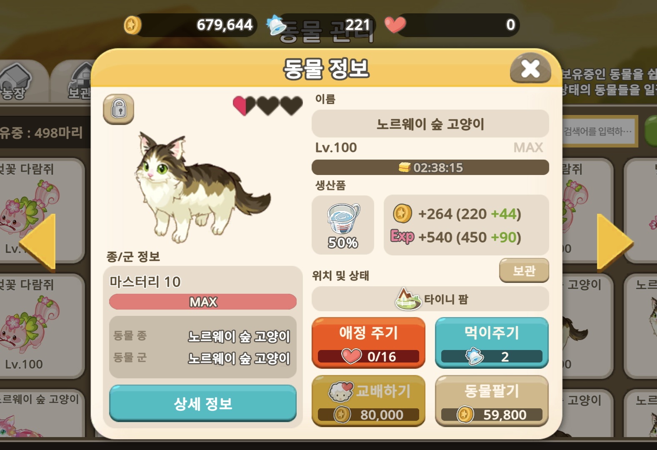Image resolution: width=657 pixels, height=450 pixels.
Task: Click the four hearts affection indicator
Action: pyautogui.click(x=267, y=106)
